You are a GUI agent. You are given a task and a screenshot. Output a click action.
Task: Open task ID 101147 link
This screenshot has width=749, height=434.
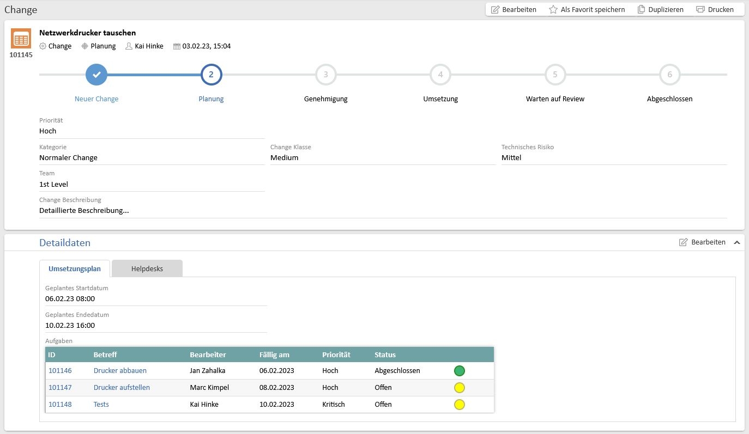pos(60,388)
